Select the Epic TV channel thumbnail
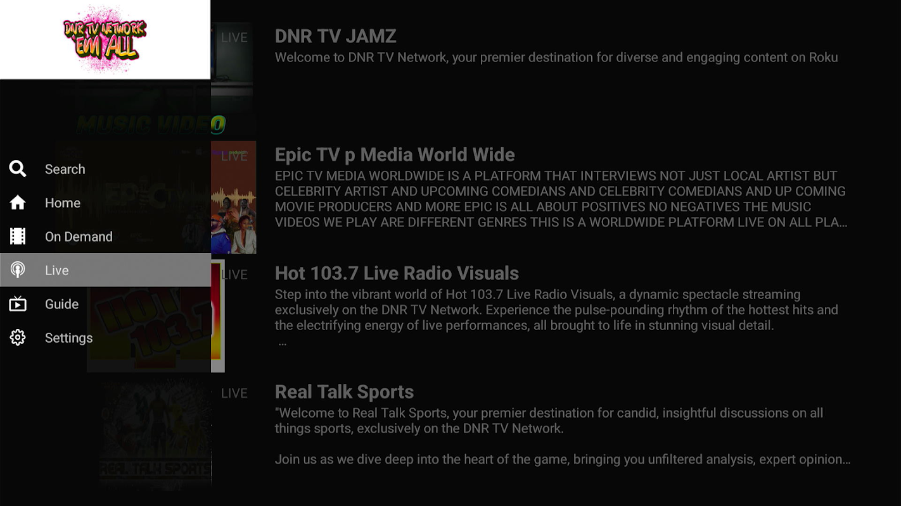Image resolution: width=901 pixels, height=506 pixels. 155,197
